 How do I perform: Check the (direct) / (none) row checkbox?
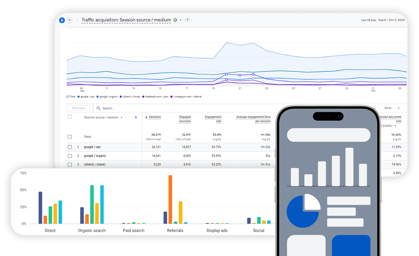click(70, 164)
